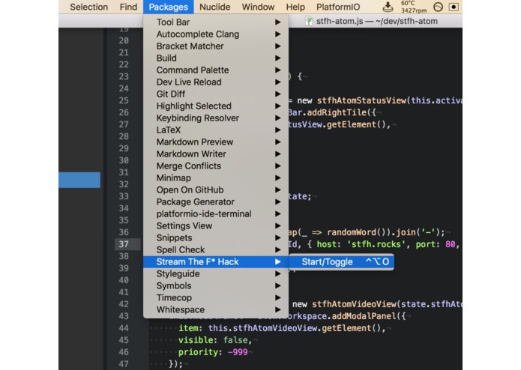Click line number 47 in the gutter
This screenshot has width=521, height=370.
124,364
